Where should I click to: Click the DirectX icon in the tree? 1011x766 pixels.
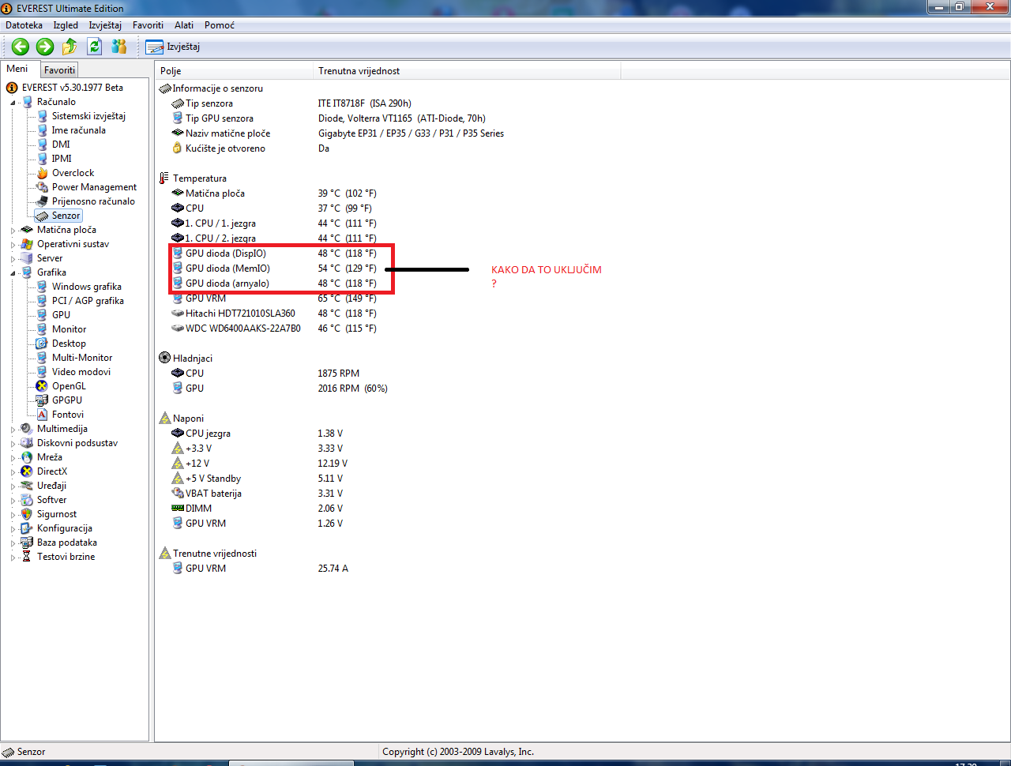tap(27, 471)
